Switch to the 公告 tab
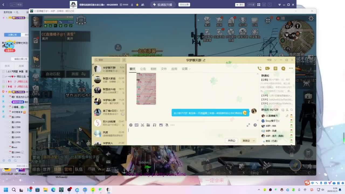 click(x=143, y=69)
